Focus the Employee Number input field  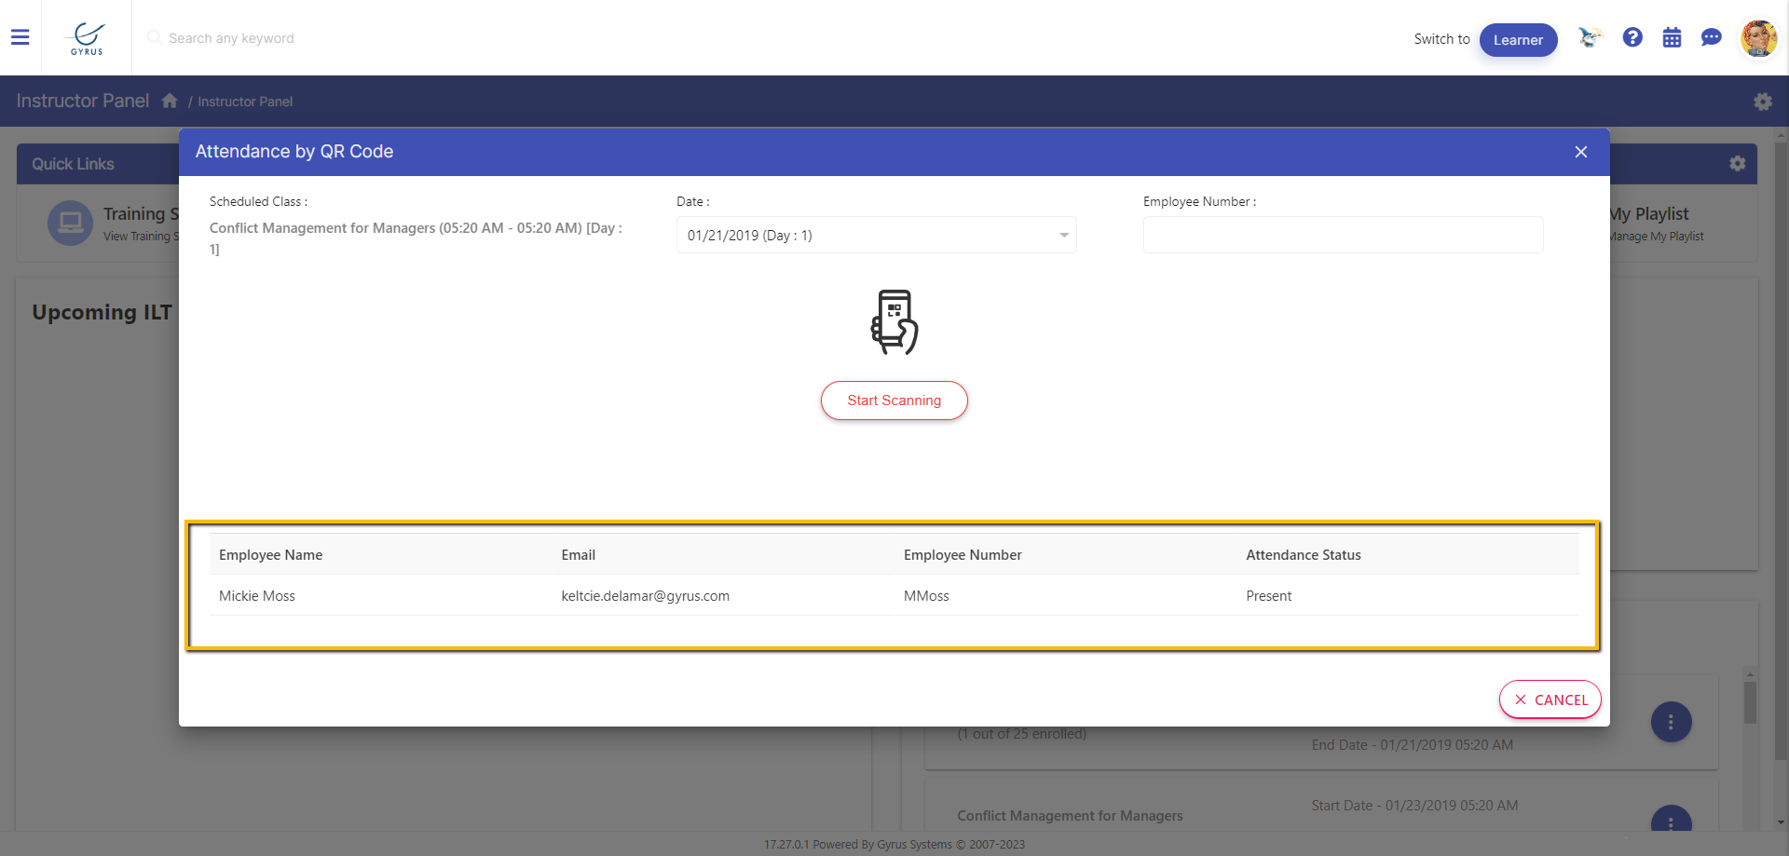click(x=1343, y=236)
